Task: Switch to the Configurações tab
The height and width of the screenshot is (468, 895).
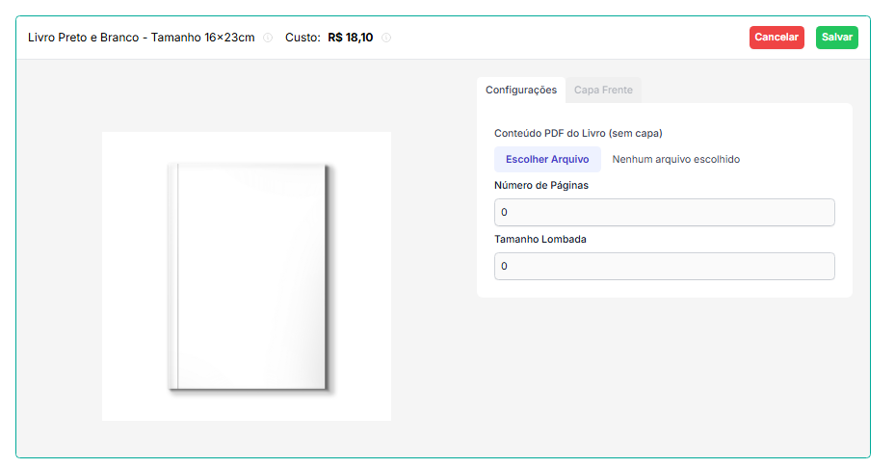Action: pyautogui.click(x=520, y=90)
